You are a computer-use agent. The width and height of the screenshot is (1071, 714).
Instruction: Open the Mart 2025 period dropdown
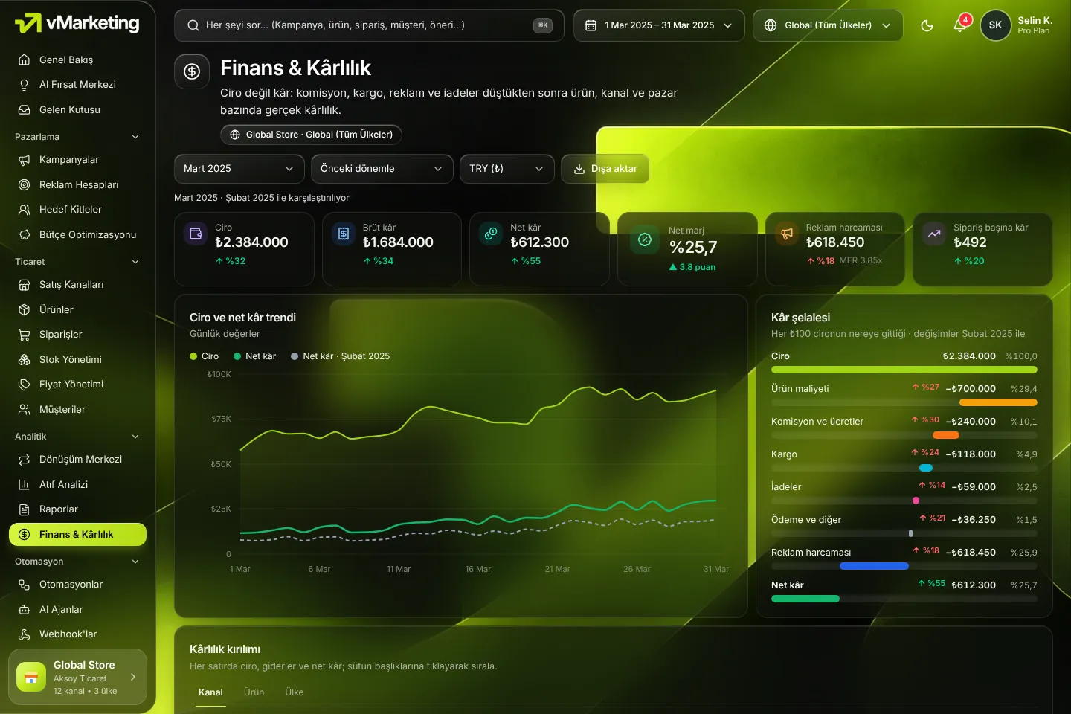239,169
